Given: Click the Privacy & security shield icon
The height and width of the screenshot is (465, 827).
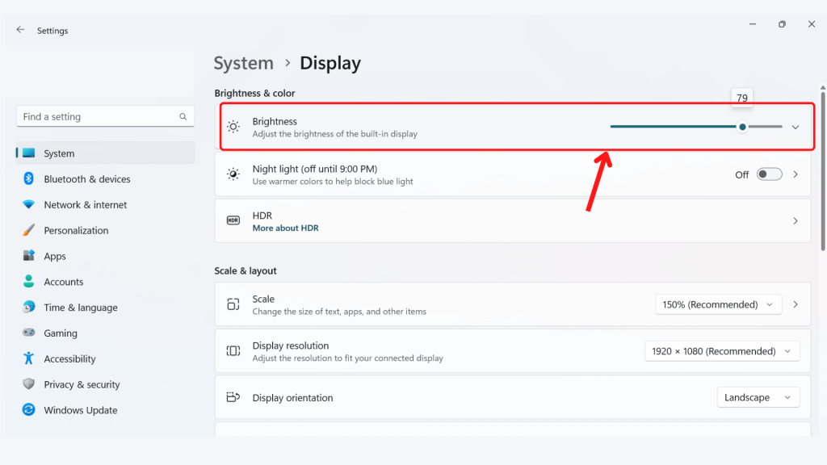Looking at the screenshot, I should coord(28,383).
